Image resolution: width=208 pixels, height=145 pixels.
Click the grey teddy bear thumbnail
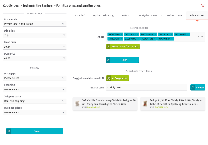(x=77, y=104)
